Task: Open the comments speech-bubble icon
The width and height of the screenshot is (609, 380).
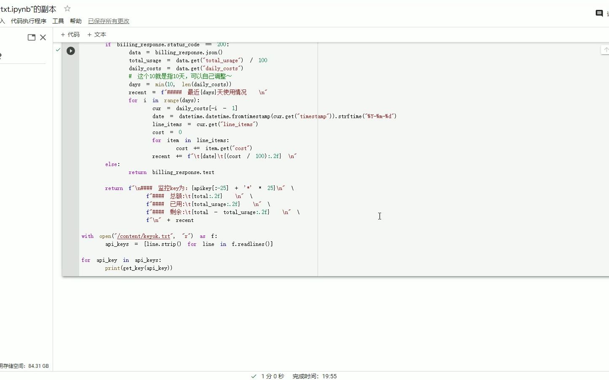Action: (x=598, y=13)
